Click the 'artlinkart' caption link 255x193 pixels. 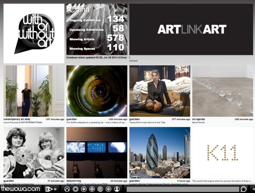pyautogui.click(x=133, y=61)
